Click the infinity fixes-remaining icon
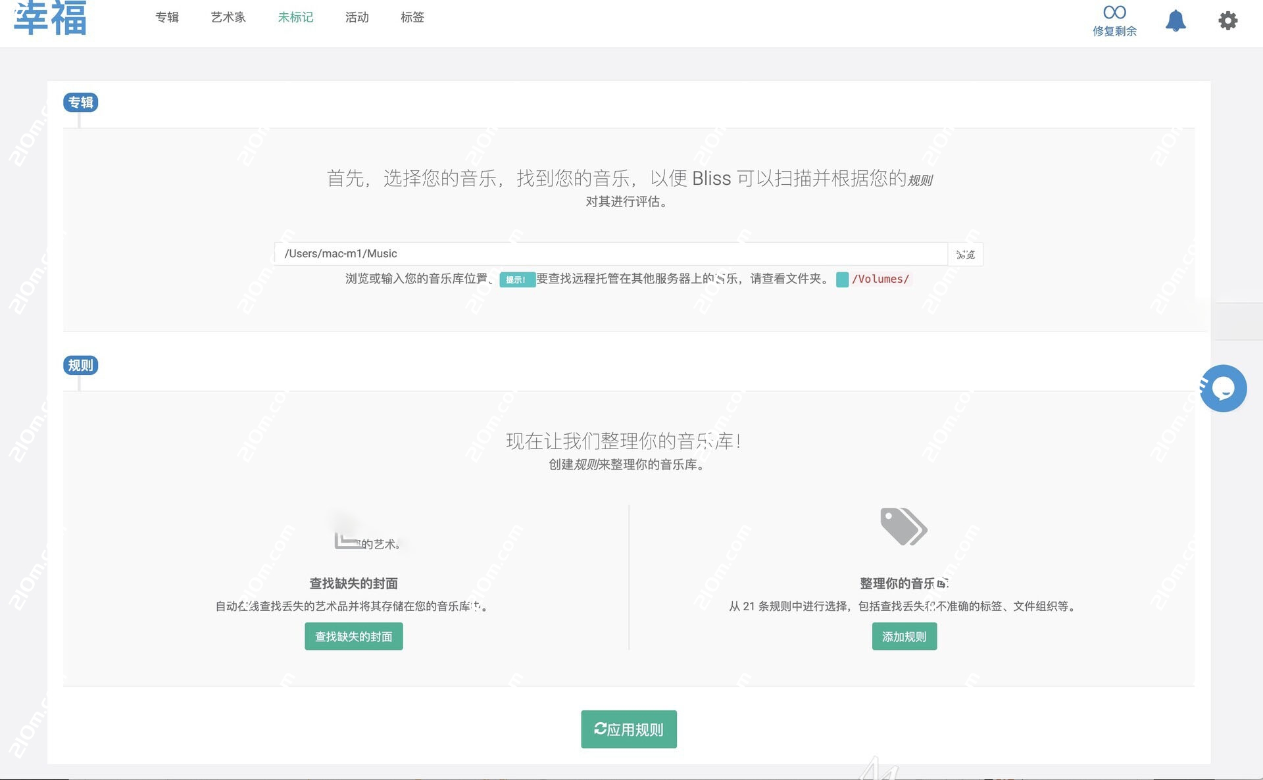This screenshot has width=1263, height=780. (x=1114, y=12)
